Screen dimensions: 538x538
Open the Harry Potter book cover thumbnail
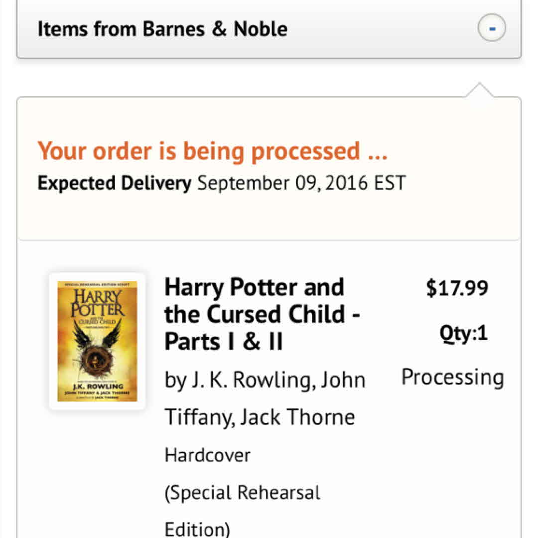tap(97, 341)
